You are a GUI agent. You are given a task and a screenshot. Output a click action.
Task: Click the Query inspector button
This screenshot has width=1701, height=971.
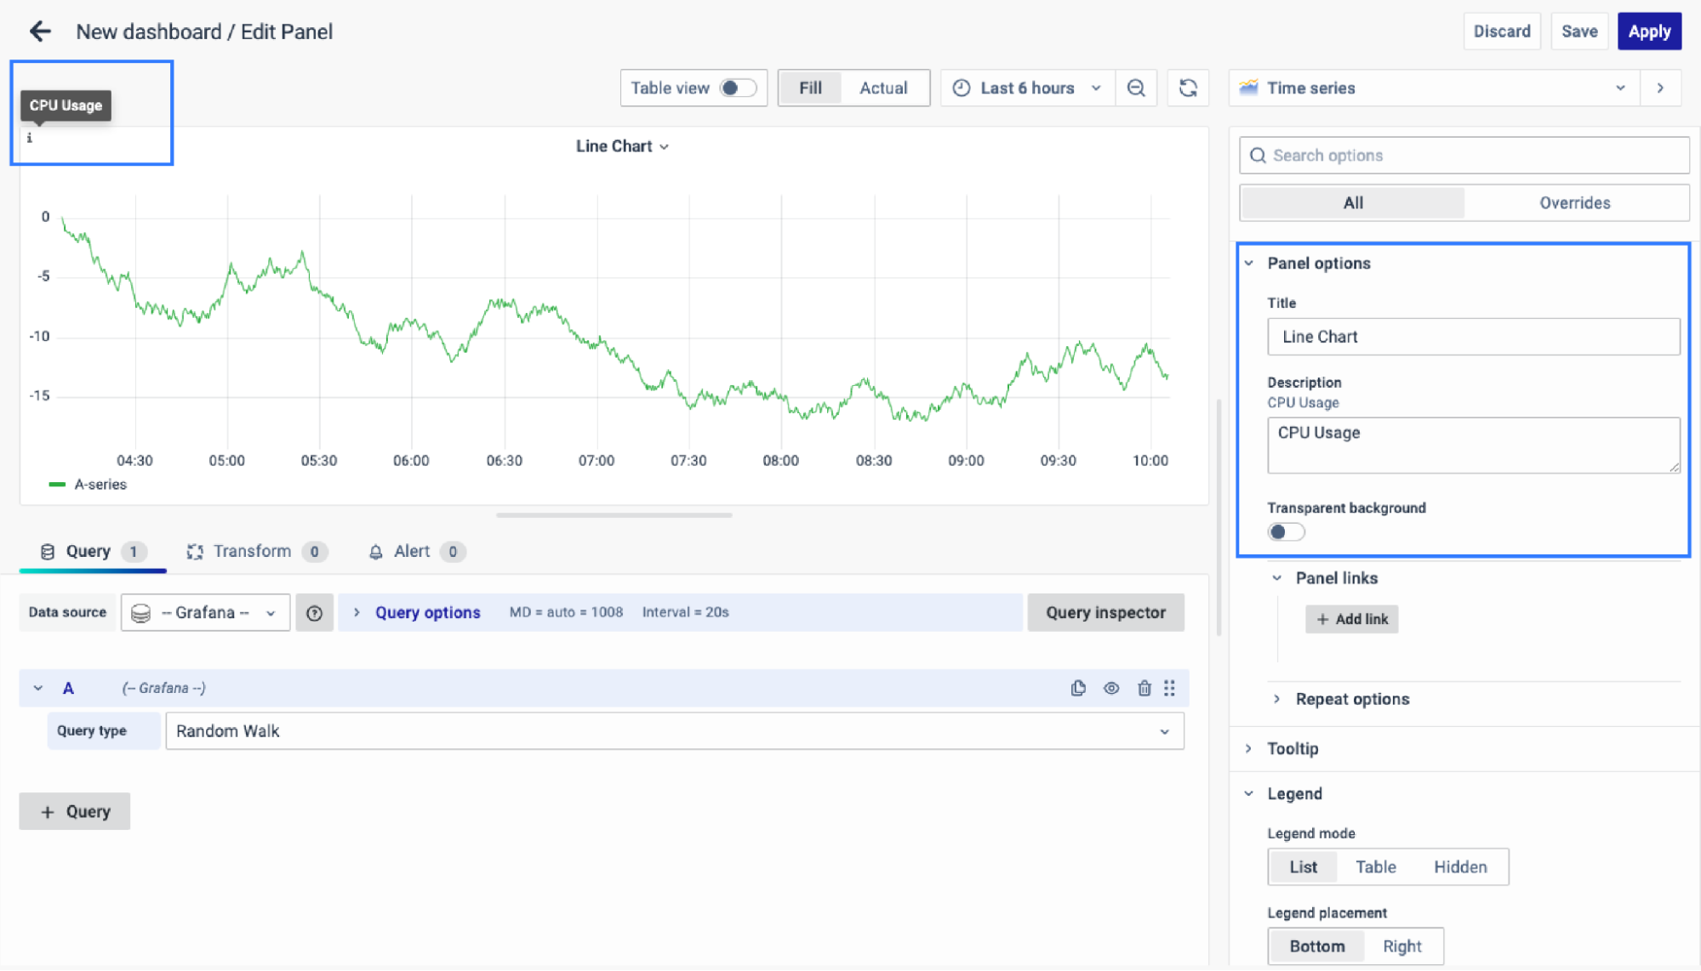tap(1105, 613)
